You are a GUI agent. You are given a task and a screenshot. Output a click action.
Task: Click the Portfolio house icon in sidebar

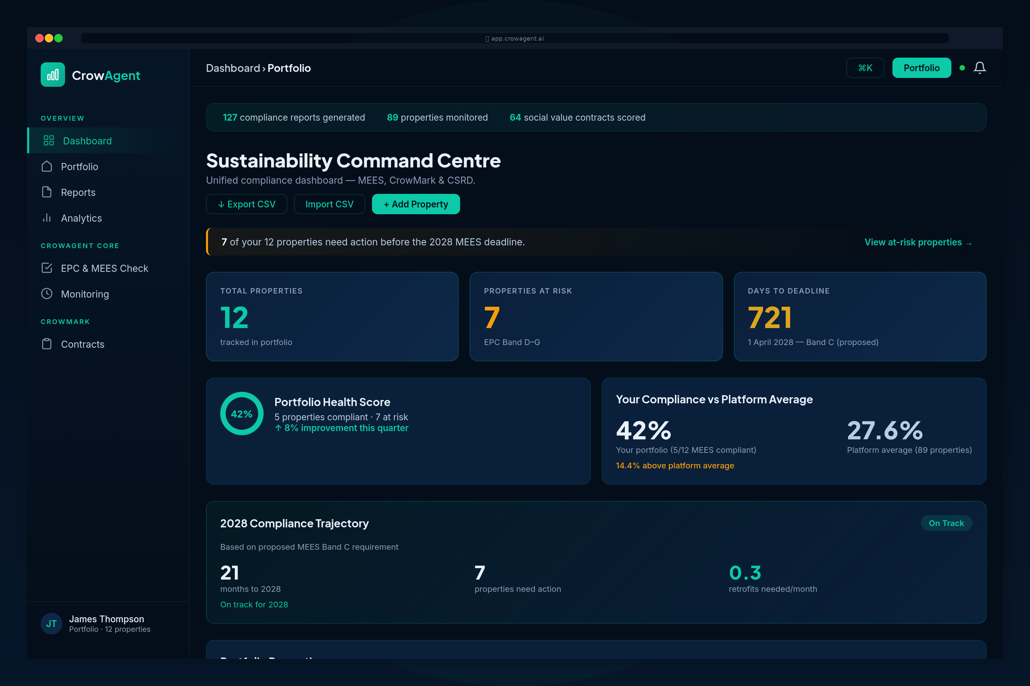(x=47, y=166)
